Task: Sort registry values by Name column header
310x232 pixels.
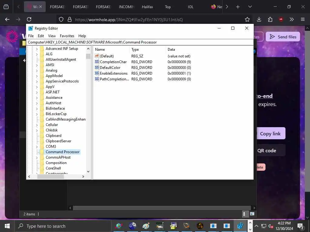Action: coord(111,50)
